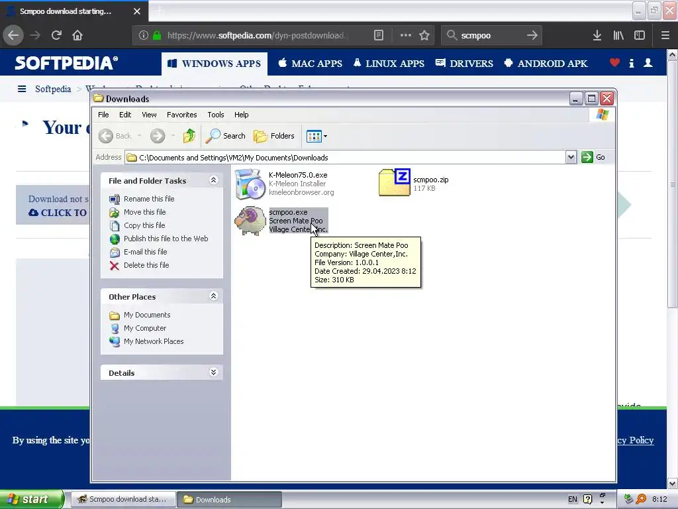Open Favorites menu in Downloads window

point(181,115)
